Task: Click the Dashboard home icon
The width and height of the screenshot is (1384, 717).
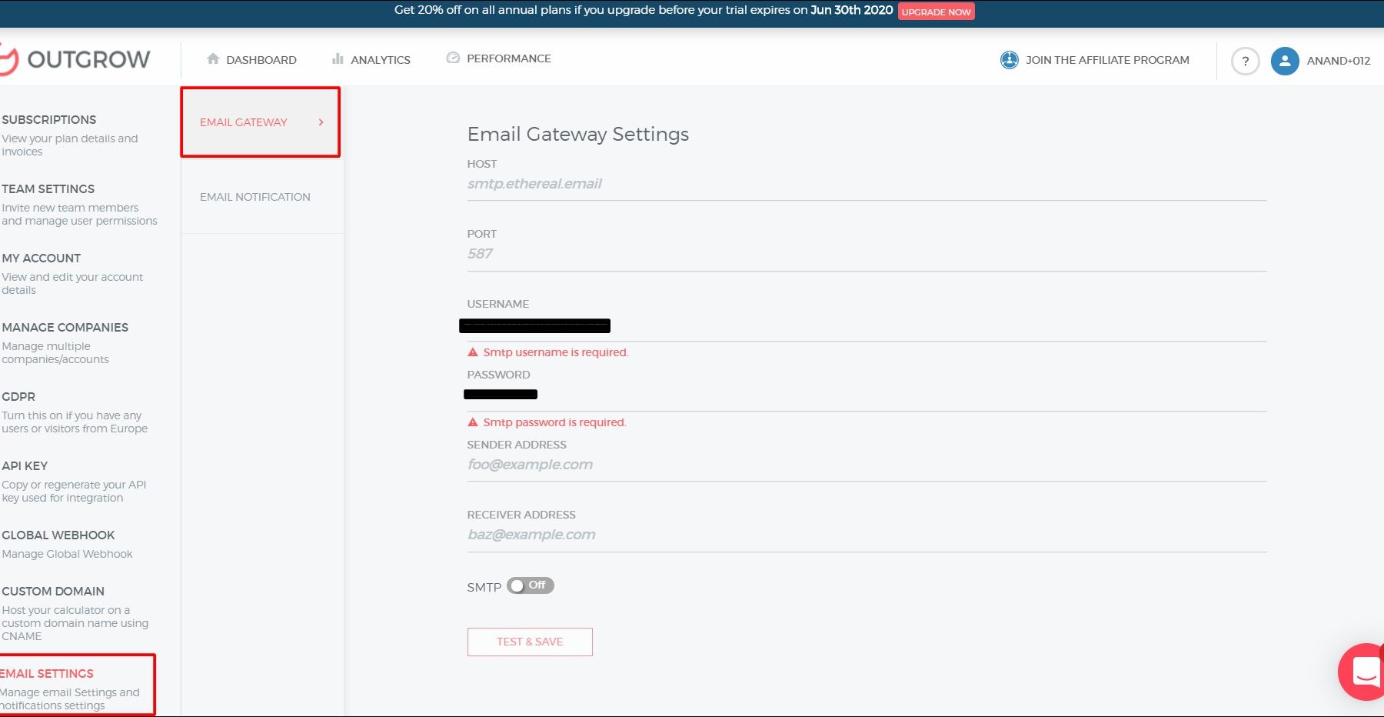Action: 213,59
